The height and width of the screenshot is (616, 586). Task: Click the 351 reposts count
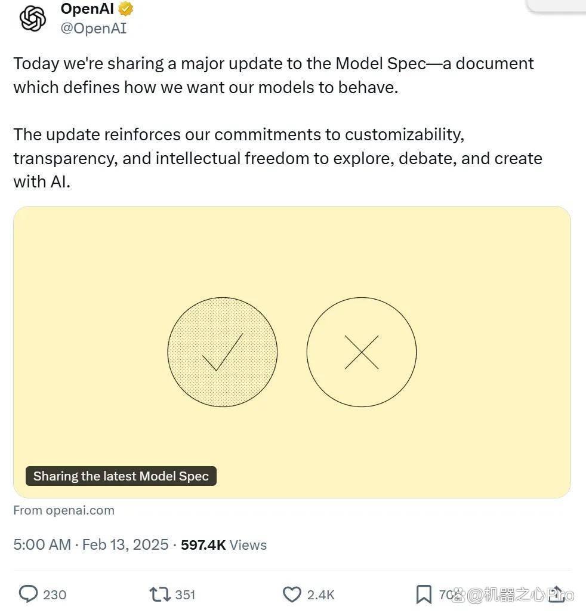point(185,595)
